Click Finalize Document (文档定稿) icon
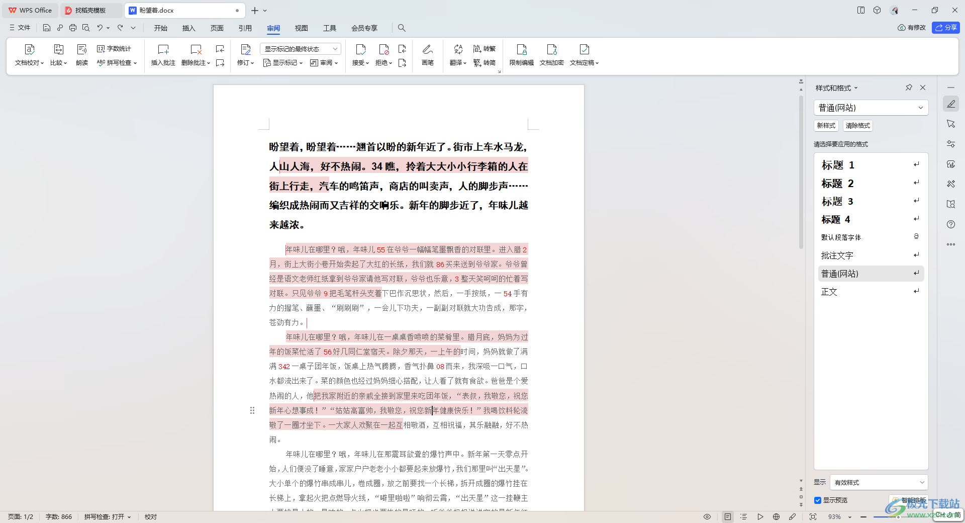Screen dimensions: 965x523 click(584, 49)
